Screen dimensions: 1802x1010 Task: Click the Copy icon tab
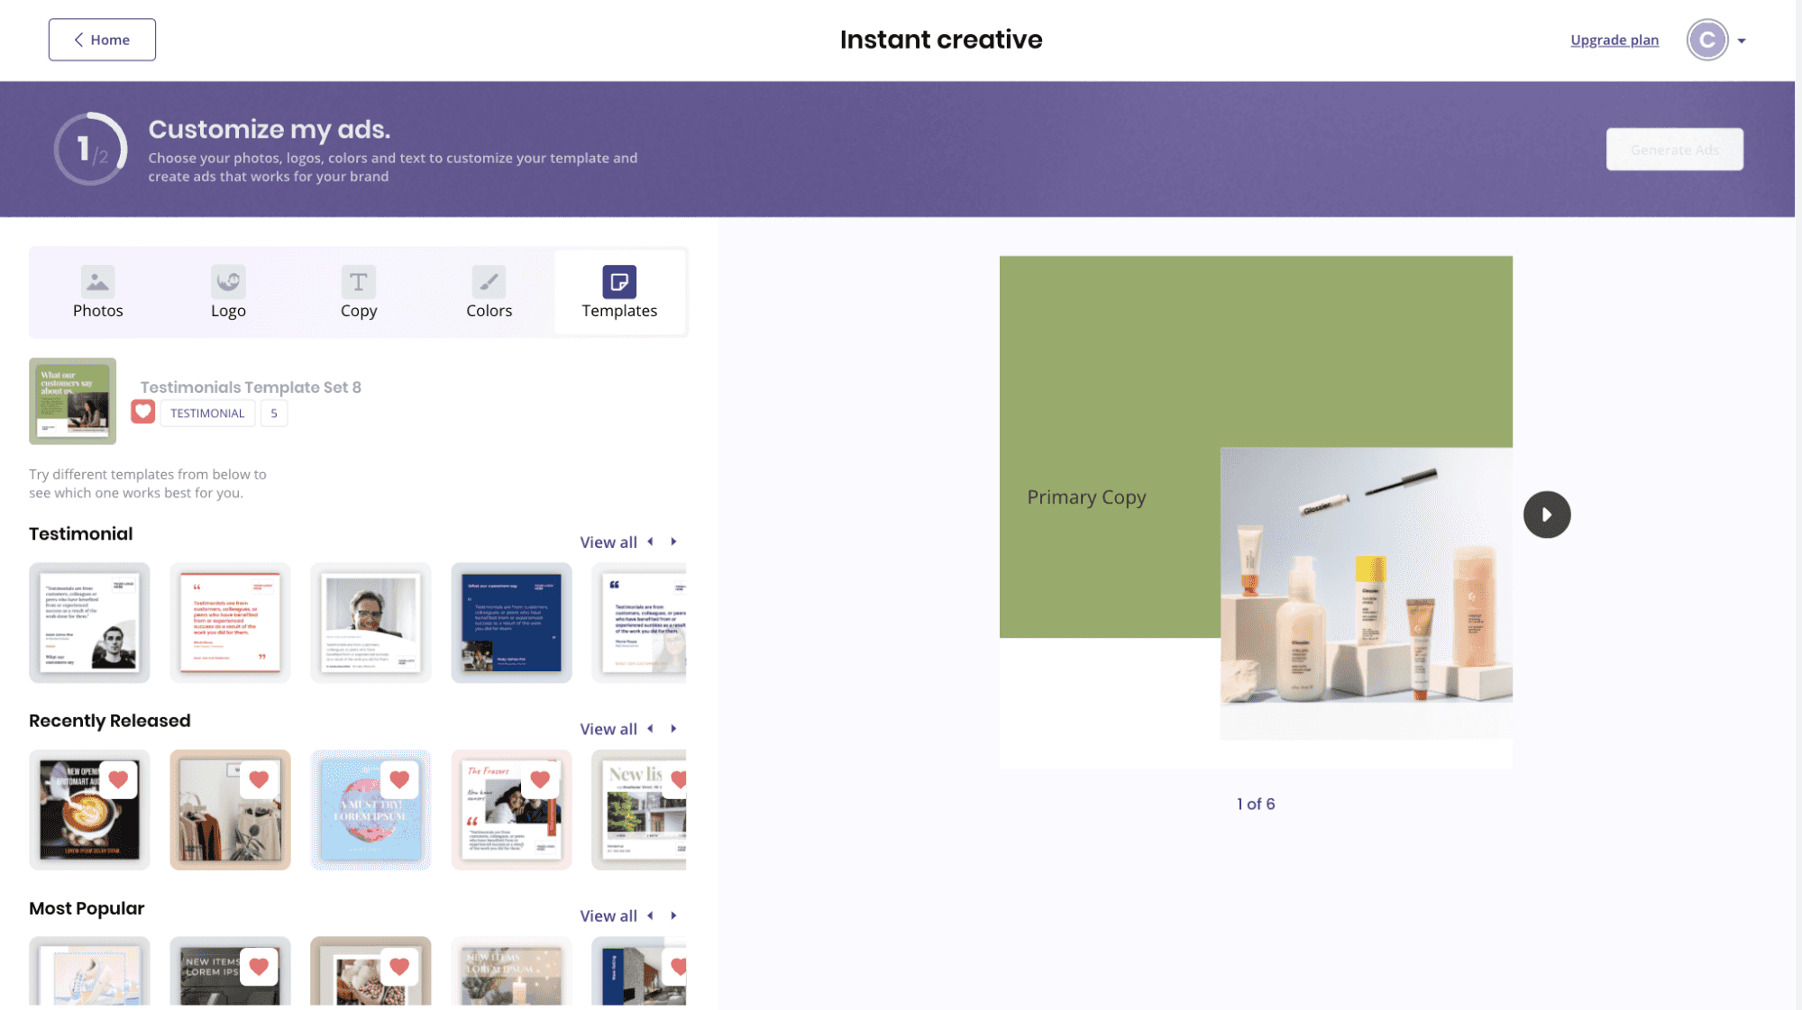[358, 291]
